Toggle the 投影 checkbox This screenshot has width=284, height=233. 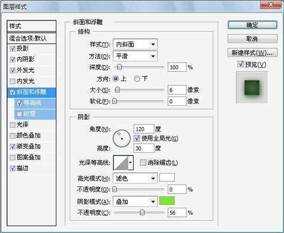12,49
